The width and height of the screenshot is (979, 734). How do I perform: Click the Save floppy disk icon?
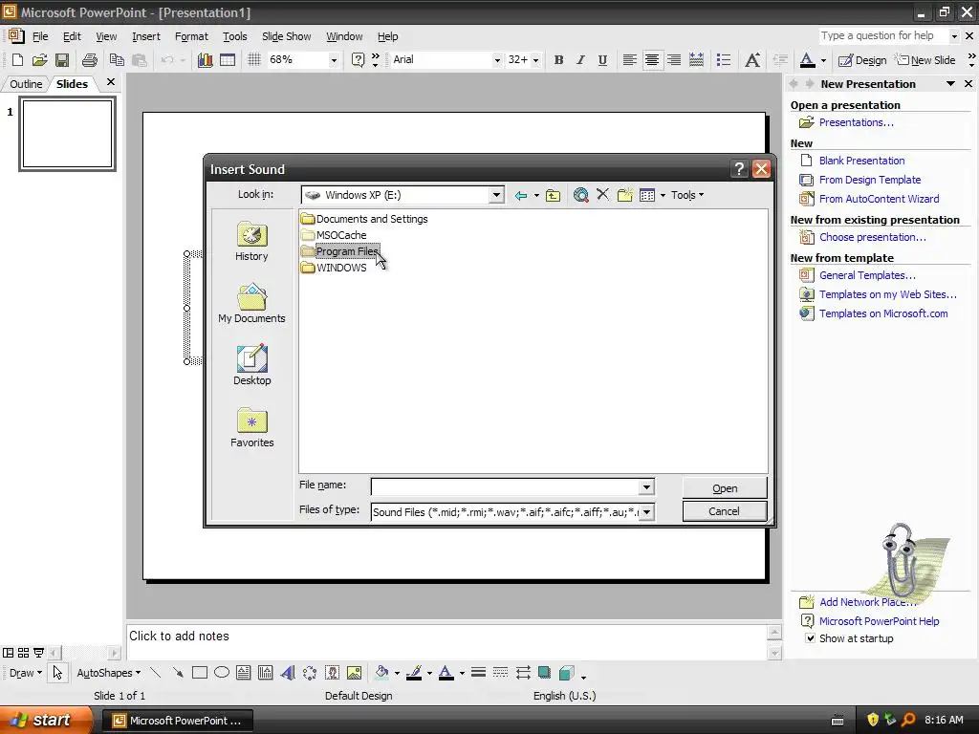(x=62, y=60)
